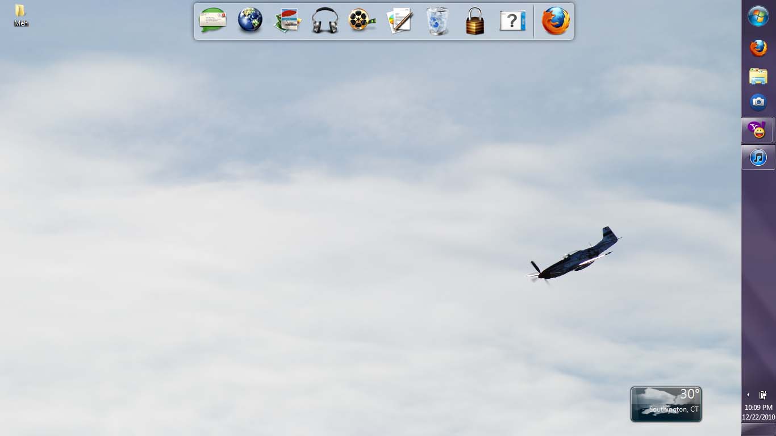Open Windows Explorer from the taskbar
This screenshot has height=436, width=776.
758,76
